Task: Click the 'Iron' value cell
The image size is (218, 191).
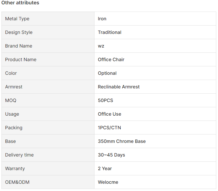Action: coord(155,19)
